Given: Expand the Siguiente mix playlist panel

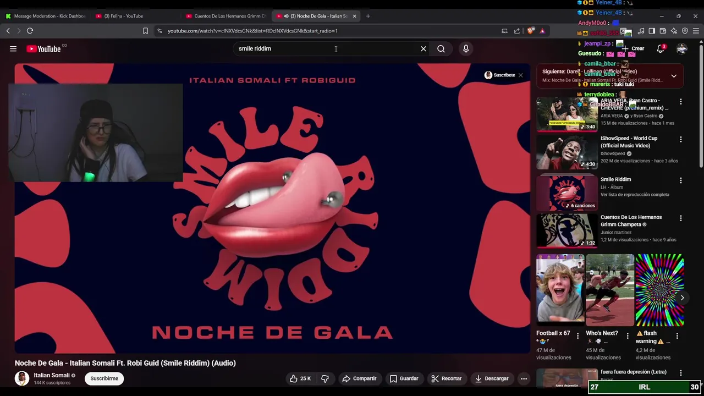Looking at the screenshot, I should coord(674,76).
